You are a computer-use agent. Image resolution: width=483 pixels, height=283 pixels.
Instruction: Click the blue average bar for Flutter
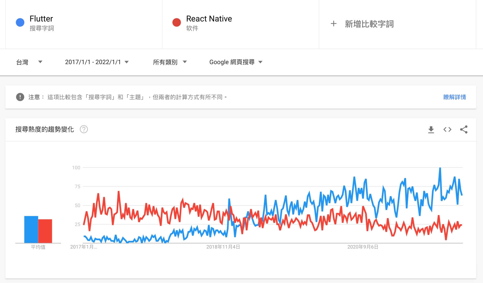[x=31, y=229]
